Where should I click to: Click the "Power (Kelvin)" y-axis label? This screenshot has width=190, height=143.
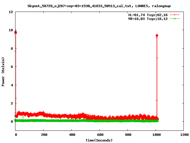3,72
